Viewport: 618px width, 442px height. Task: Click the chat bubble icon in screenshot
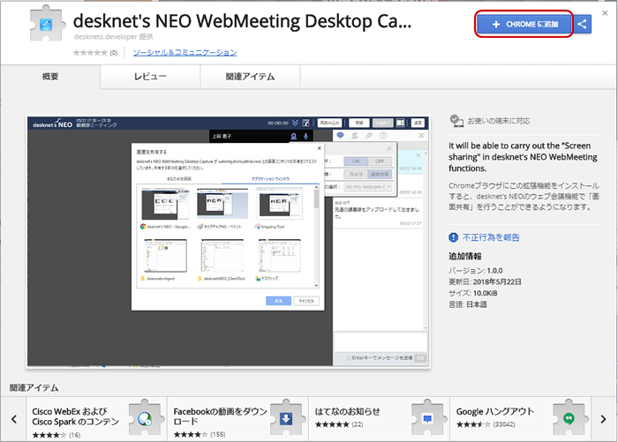340,135
